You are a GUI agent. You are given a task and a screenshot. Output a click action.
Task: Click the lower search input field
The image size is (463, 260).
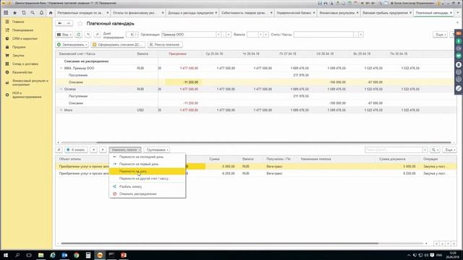click(394, 149)
